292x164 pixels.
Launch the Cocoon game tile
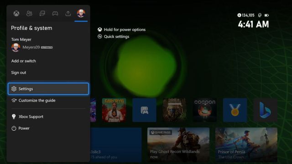[x=205, y=110]
